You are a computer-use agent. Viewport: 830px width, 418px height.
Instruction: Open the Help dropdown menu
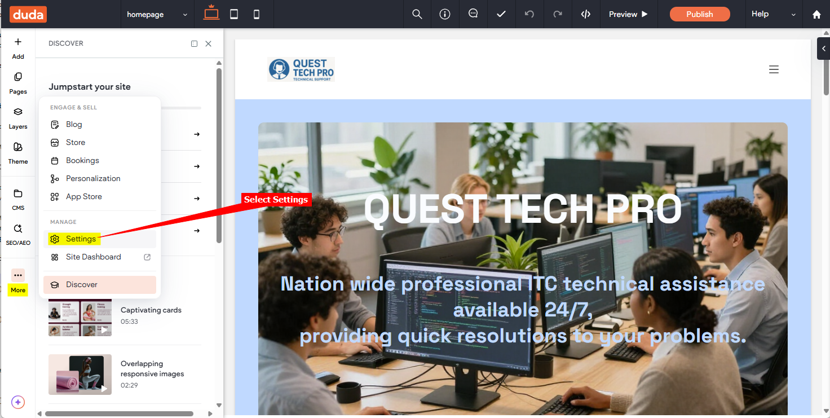point(774,14)
